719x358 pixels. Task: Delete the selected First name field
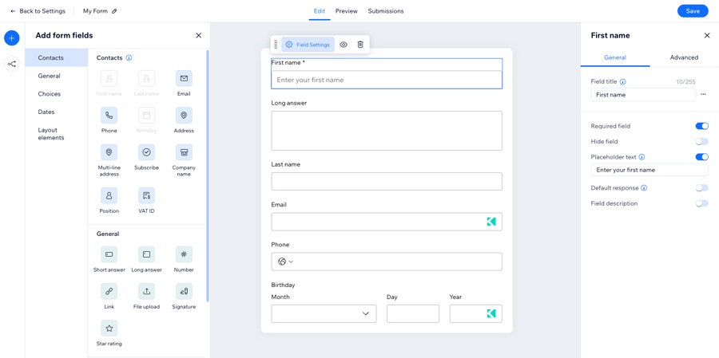360,45
